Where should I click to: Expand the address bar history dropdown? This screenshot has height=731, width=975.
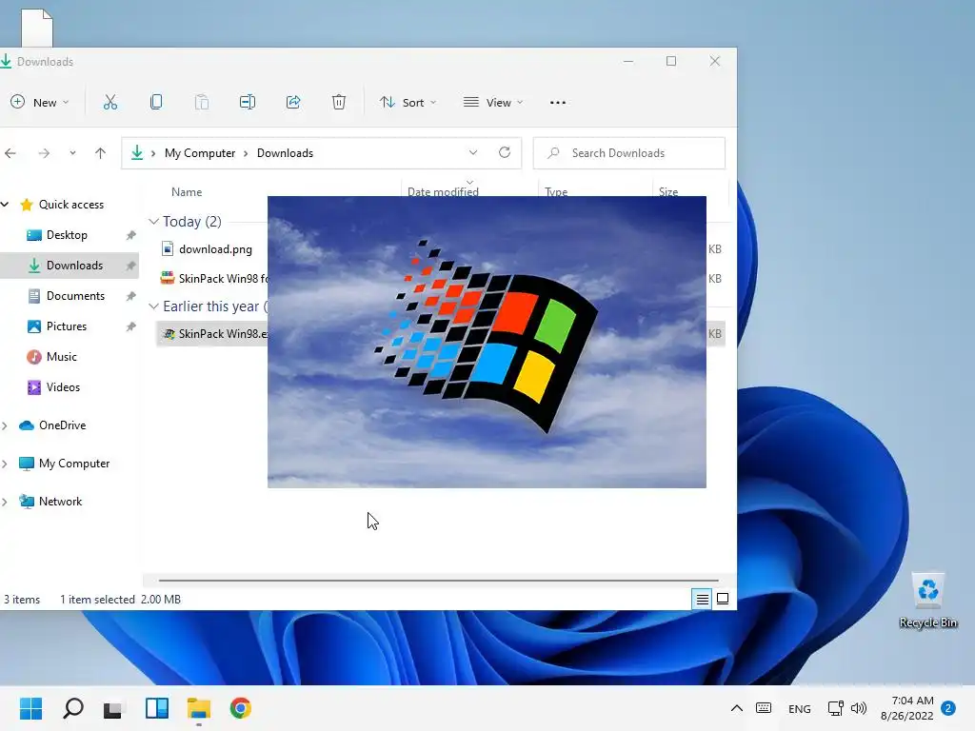pos(473,152)
